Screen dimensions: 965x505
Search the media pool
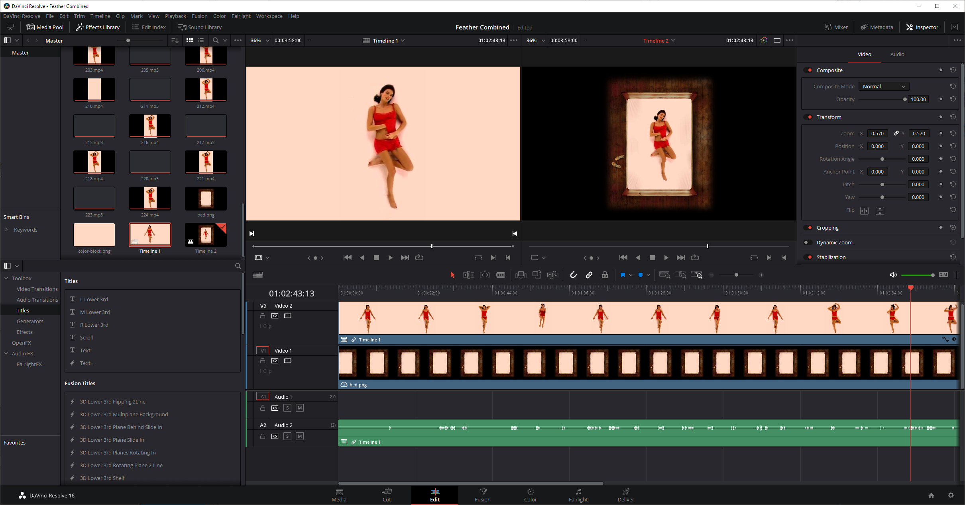click(x=216, y=40)
